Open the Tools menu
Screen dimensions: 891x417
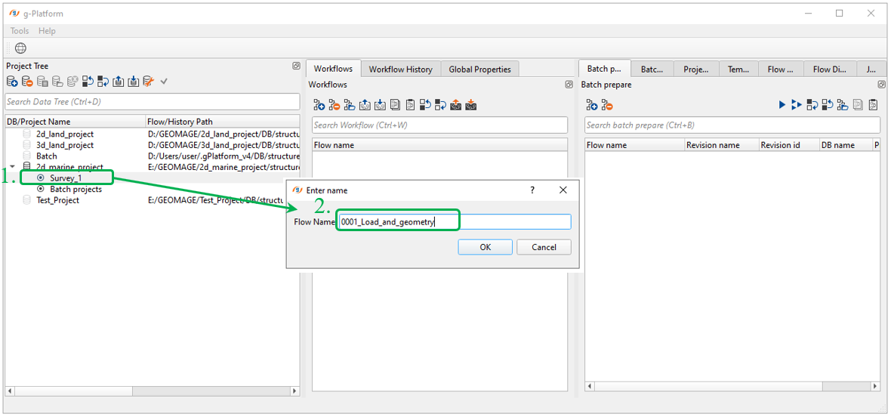click(20, 31)
